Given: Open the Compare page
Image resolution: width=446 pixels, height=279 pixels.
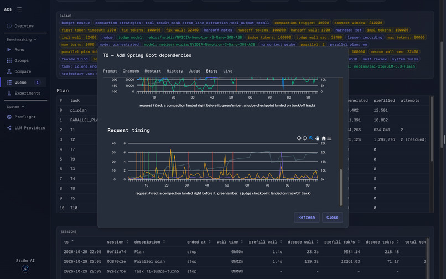Looking at the screenshot, I should (23, 71).
